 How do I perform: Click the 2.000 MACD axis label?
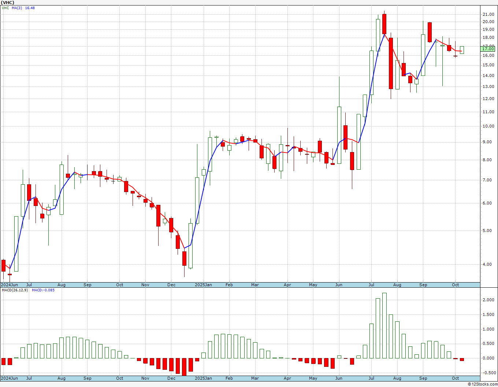point(489,300)
